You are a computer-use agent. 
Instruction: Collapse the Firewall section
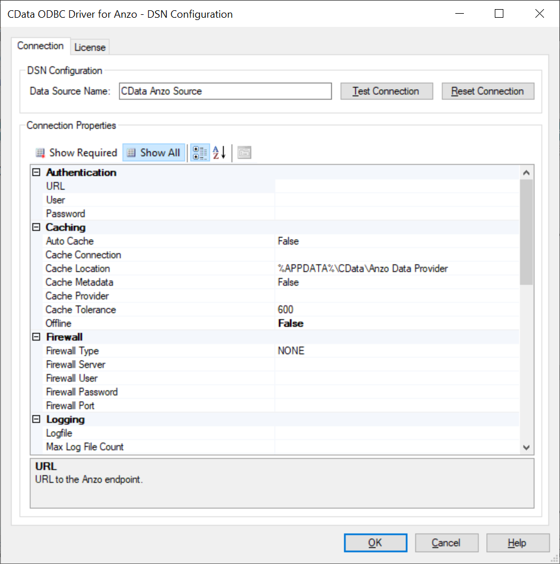tap(36, 337)
